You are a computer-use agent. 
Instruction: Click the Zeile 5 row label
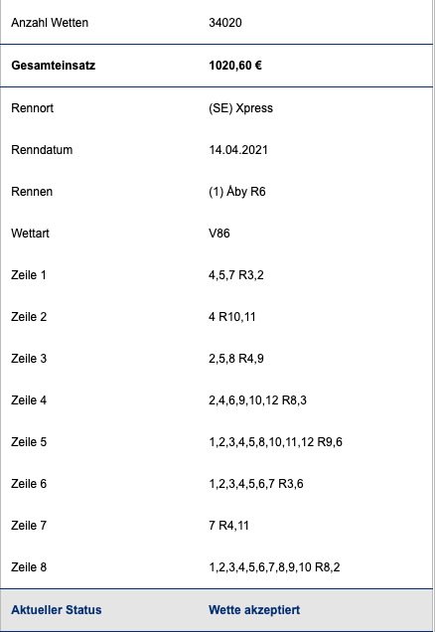[x=29, y=442]
